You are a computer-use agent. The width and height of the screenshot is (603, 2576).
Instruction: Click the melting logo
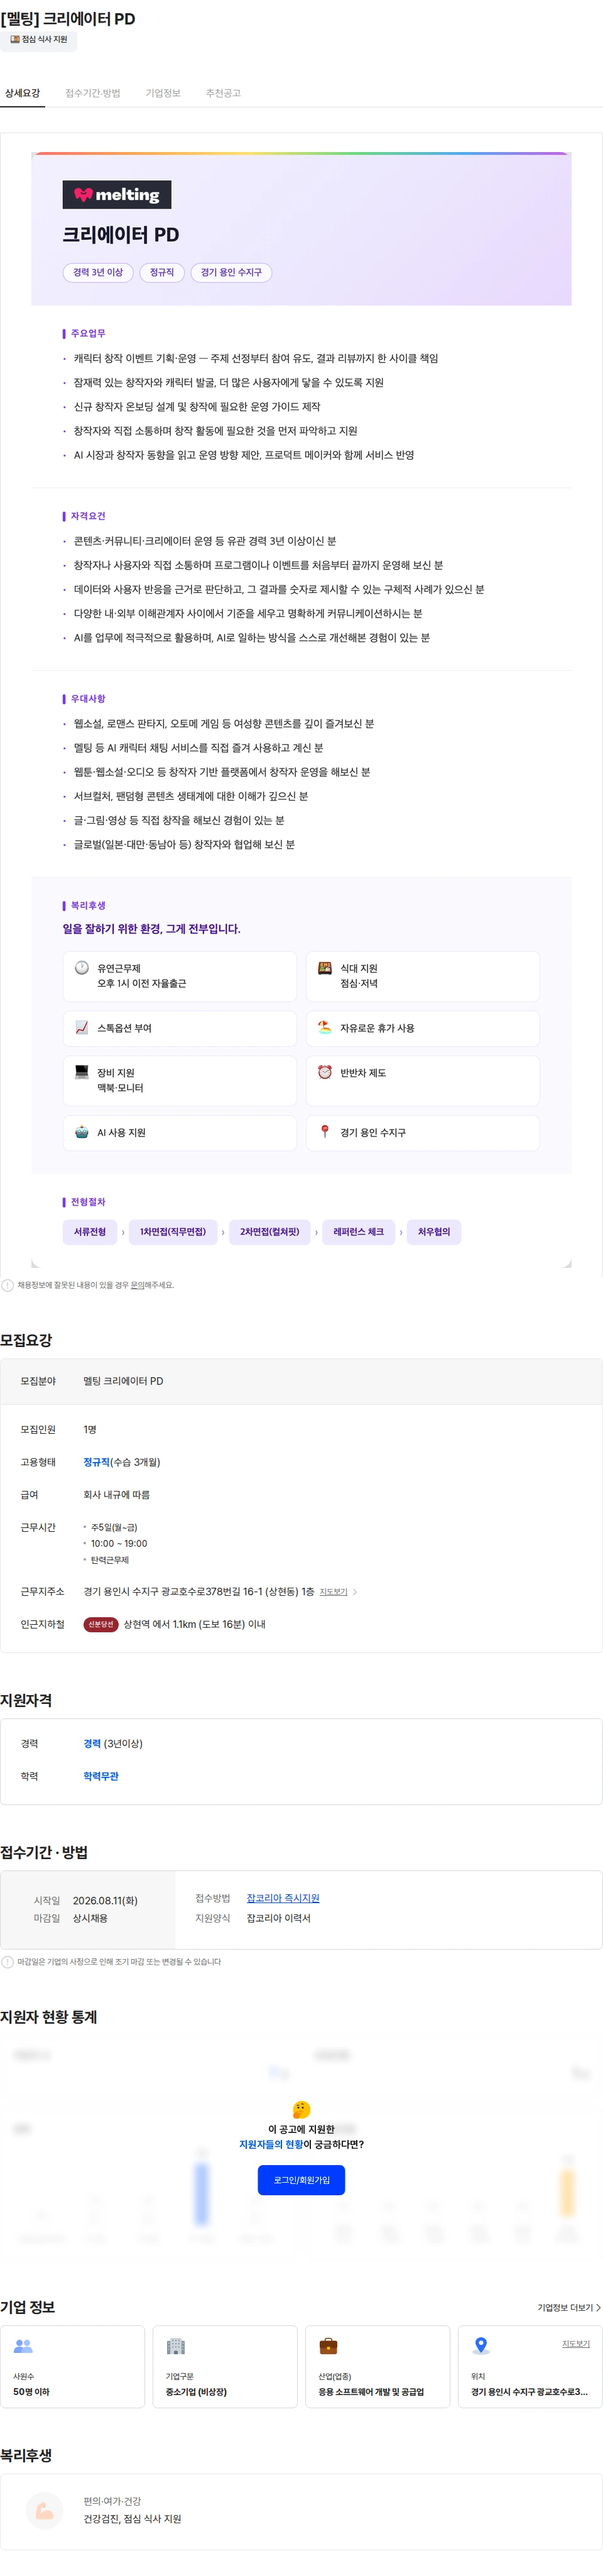tap(117, 195)
